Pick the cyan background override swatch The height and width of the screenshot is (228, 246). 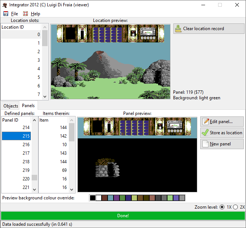tap(111, 198)
